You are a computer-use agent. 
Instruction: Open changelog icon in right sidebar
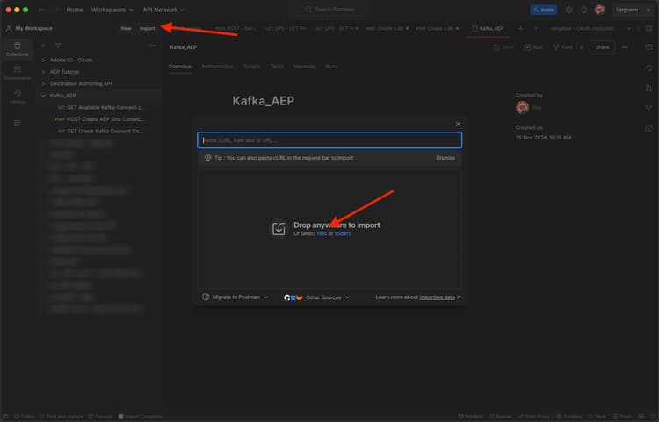[x=649, y=68]
